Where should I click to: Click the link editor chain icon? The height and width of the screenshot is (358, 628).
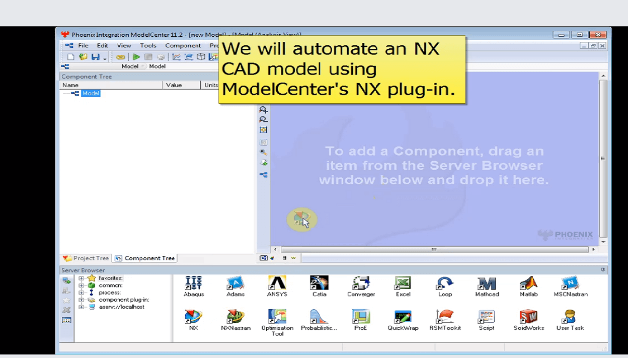click(120, 57)
